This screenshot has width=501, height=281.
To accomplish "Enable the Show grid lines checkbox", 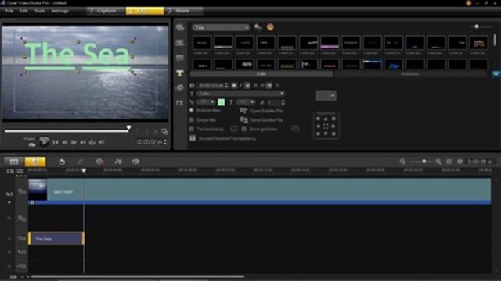I will [x=244, y=129].
